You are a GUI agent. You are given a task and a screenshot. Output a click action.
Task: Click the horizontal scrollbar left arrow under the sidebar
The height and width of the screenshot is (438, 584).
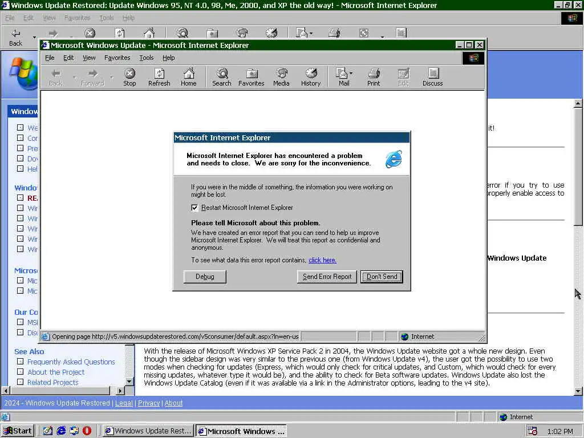click(6, 391)
